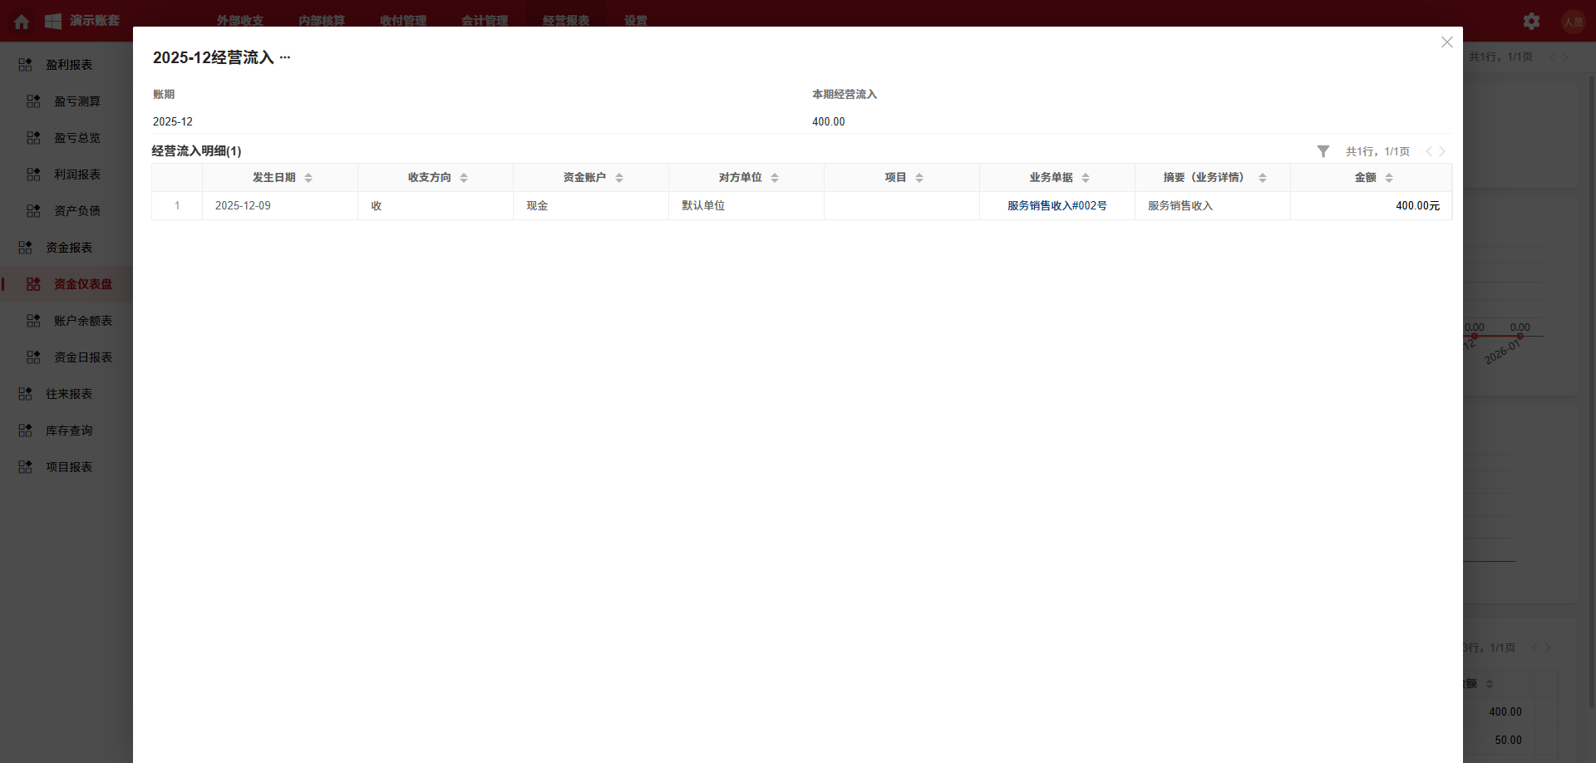1596x763 pixels.
Task: Click the 2025-12-09 date cell in row 1
Action: click(x=243, y=206)
